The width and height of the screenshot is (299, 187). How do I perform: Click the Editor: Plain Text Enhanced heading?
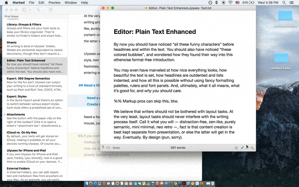point(154,32)
